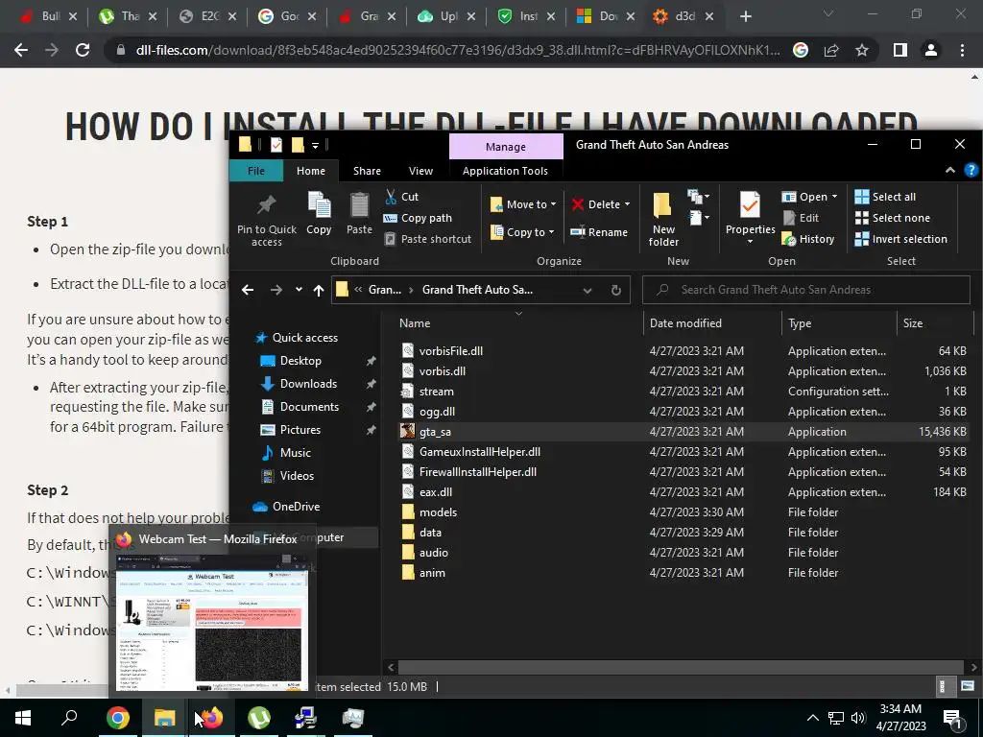
Task: Expand the Delete dropdown arrow
Action: (x=627, y=204)
